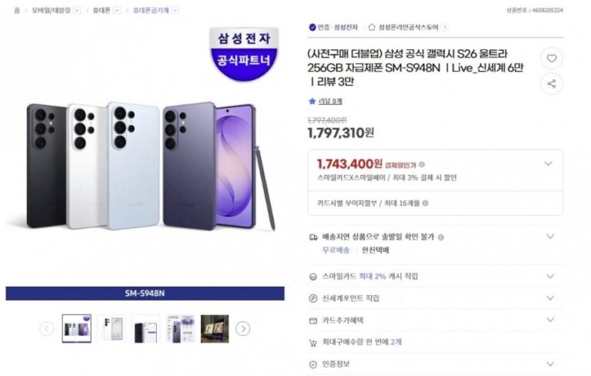Screen dimensions: 591x376
Task: Select the fifth product thumbnail image
Action: 215,329
